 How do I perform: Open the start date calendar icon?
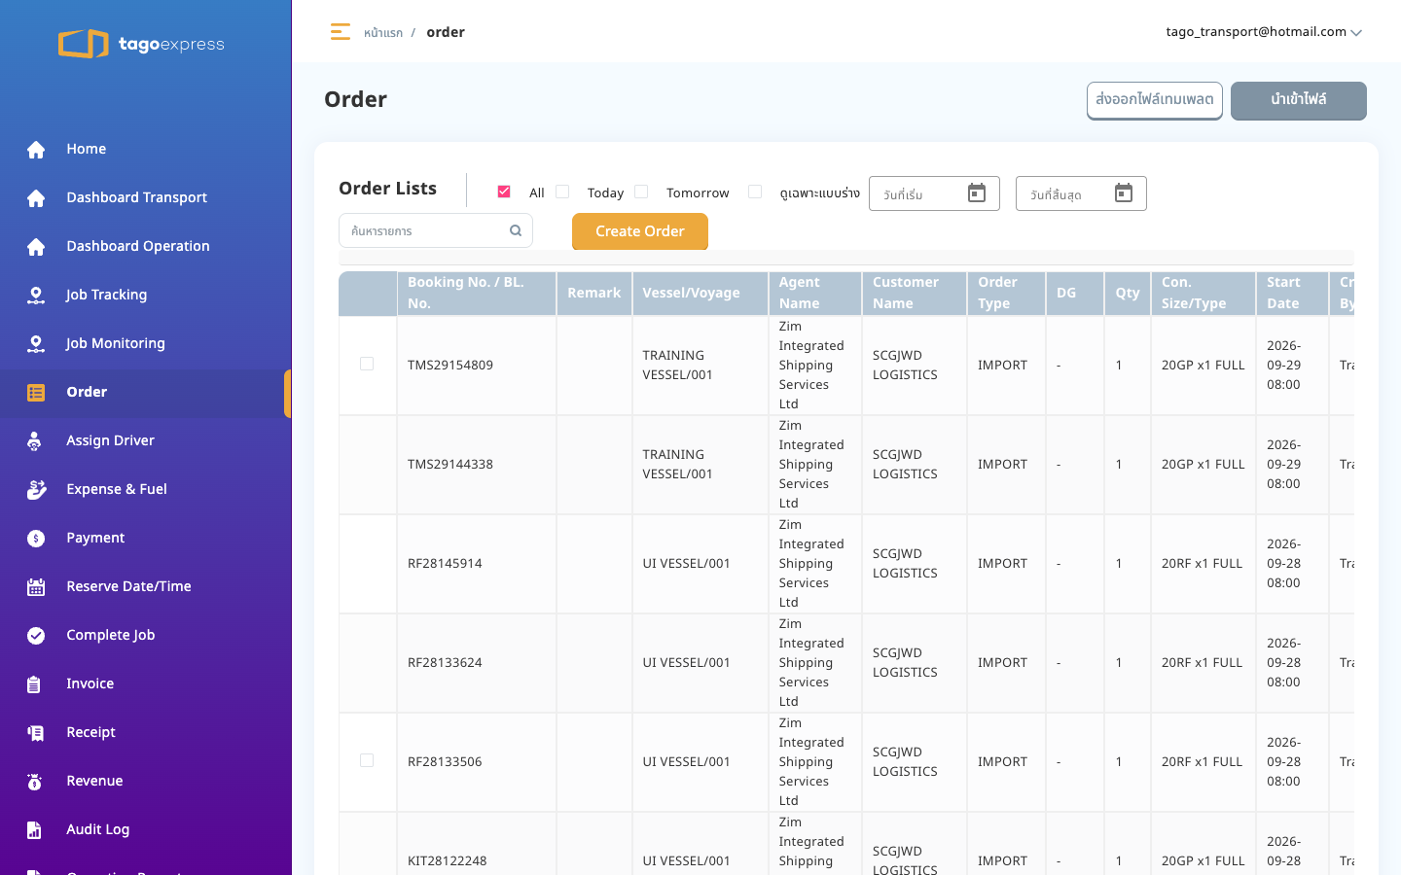(x=977, y=193)
